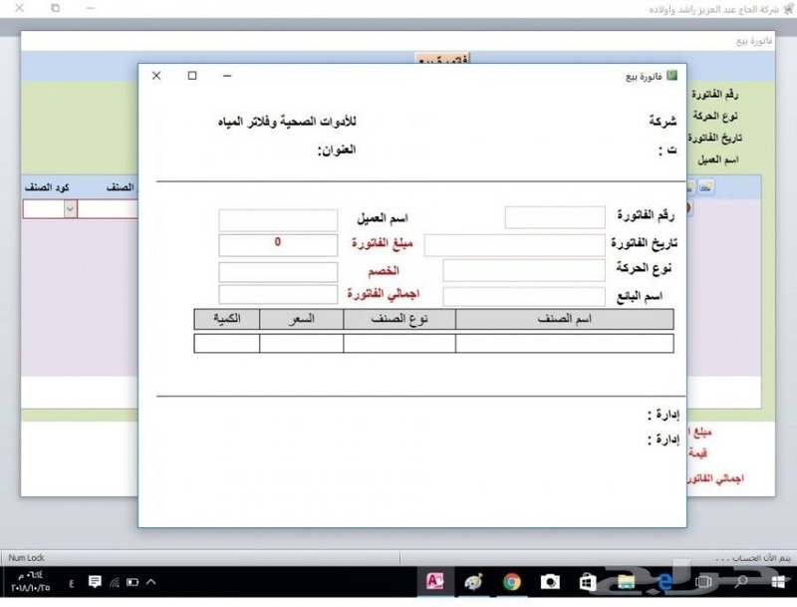Click the السعر column header
Screen dimensions: 797x607
coord(302,319)
